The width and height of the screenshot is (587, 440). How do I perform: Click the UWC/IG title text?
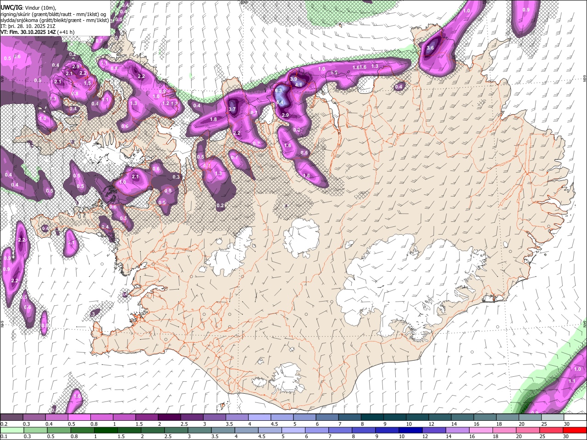11,7
